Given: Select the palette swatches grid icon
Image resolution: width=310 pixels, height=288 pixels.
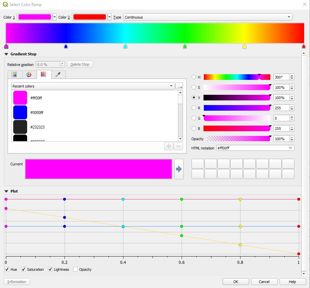Looking at the screenshot, I should click(43, 74).
